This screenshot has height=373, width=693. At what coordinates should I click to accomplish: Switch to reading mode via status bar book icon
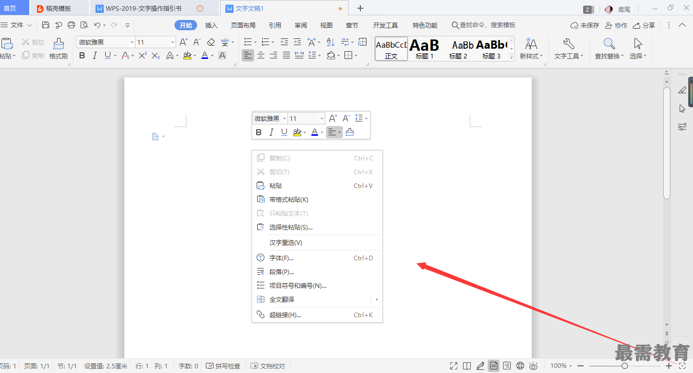pyautogui.click(x=467, y=366)
